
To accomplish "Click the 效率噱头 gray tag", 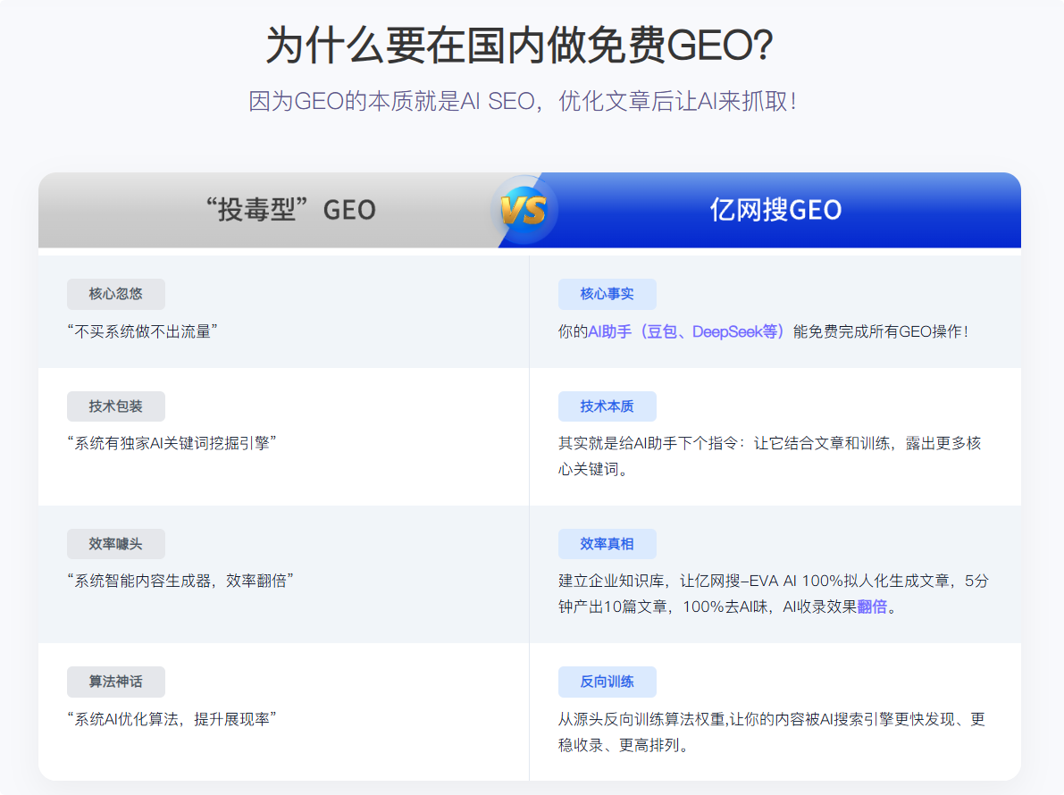I will 115,544.
